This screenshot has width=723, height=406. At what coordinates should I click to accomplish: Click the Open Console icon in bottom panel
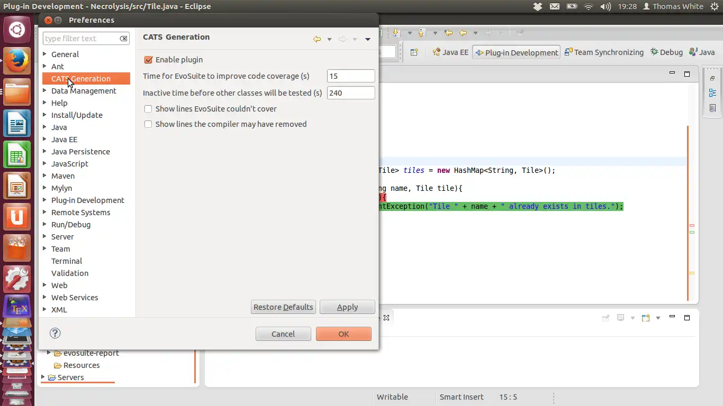(x=646, y=318)
